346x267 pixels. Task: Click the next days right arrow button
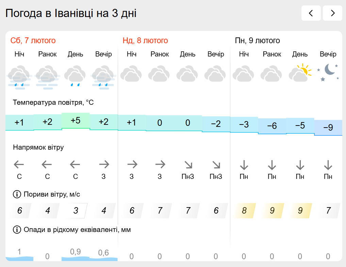(332, 13)
